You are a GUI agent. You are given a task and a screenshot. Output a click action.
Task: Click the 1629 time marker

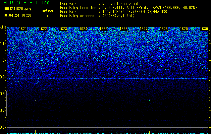184,29
